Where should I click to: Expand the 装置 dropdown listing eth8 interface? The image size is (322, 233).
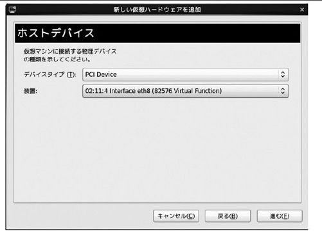click(186, 91)
